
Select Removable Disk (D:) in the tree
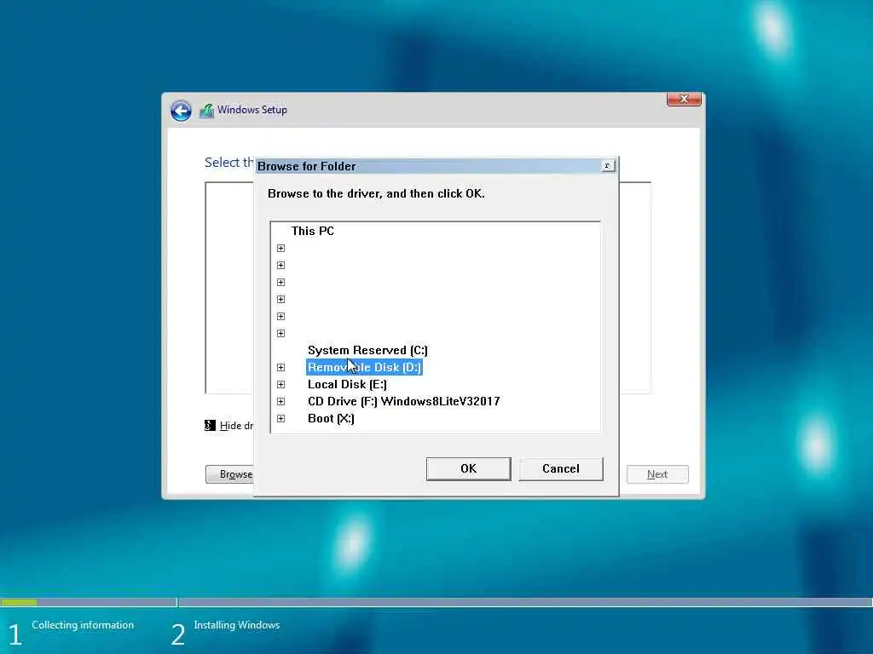pos(364,368)
